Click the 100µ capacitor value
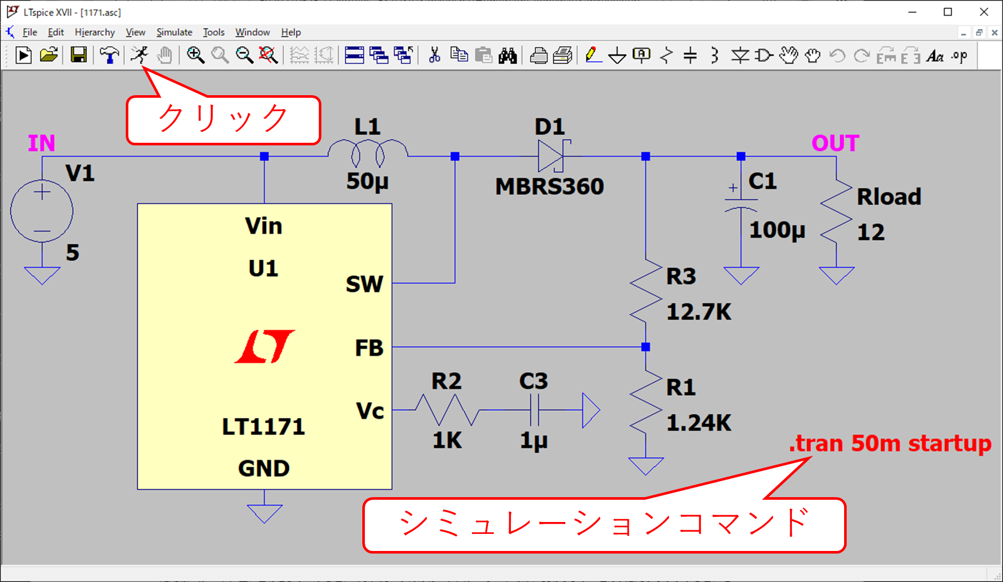The height and width of the screenshot is (582, 1003). point(777,230)
